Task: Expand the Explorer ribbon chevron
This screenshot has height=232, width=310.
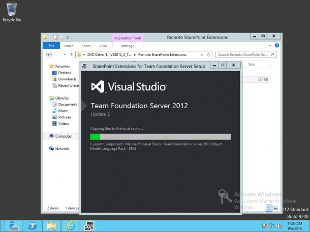Action: (270, 46)
